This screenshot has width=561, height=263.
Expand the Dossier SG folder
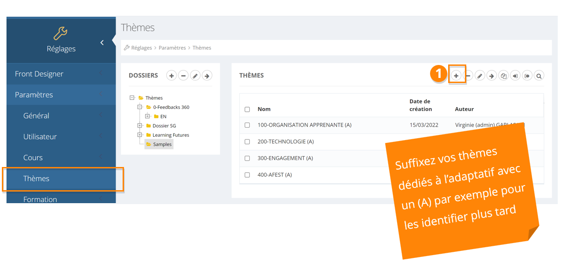(x=139, y=126)
